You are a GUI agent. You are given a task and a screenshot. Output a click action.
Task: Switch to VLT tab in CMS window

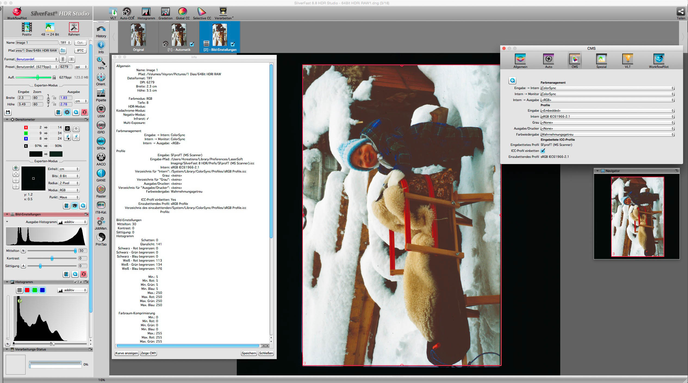click(627, 61)
